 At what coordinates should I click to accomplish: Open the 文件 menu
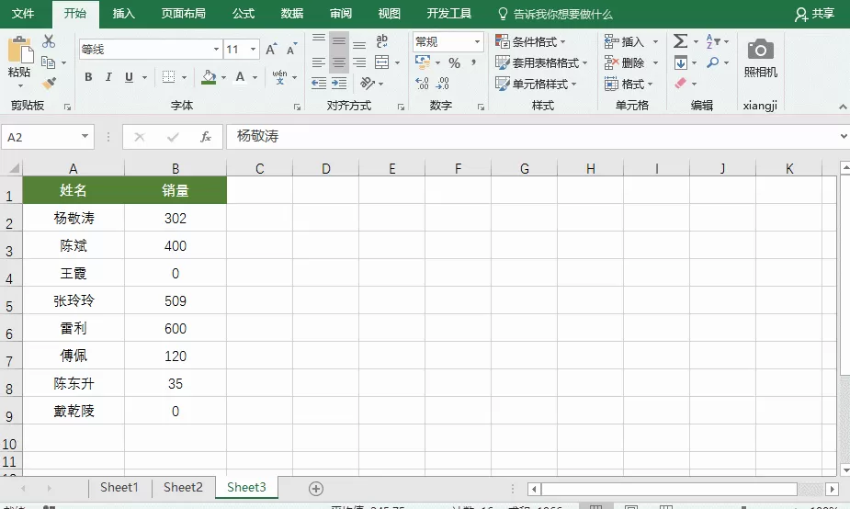pyautogui.click(x=23, y=14)
